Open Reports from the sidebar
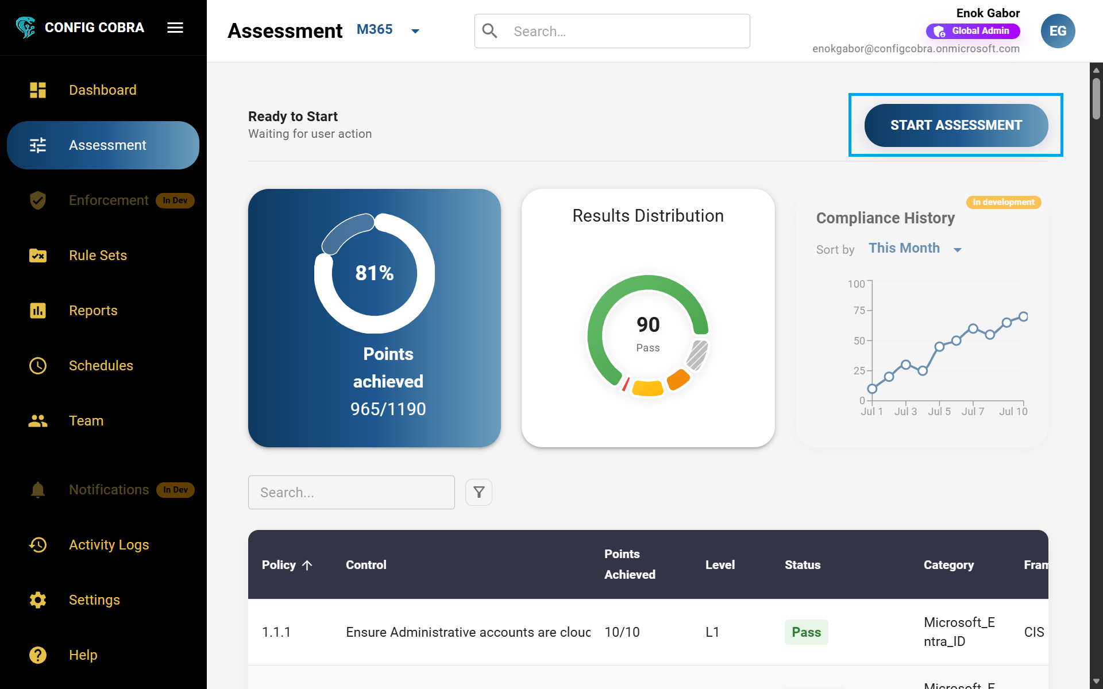 click(93, 311)
